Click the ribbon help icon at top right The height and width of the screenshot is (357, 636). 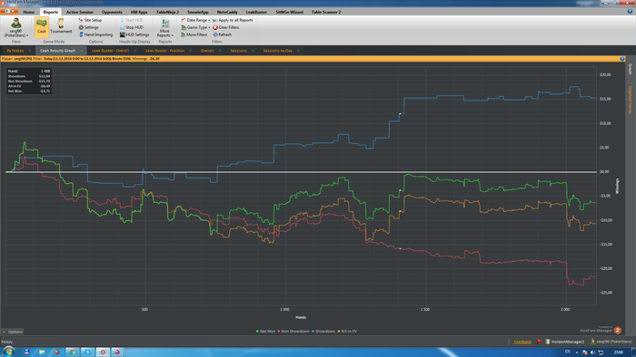pos(630,11)
